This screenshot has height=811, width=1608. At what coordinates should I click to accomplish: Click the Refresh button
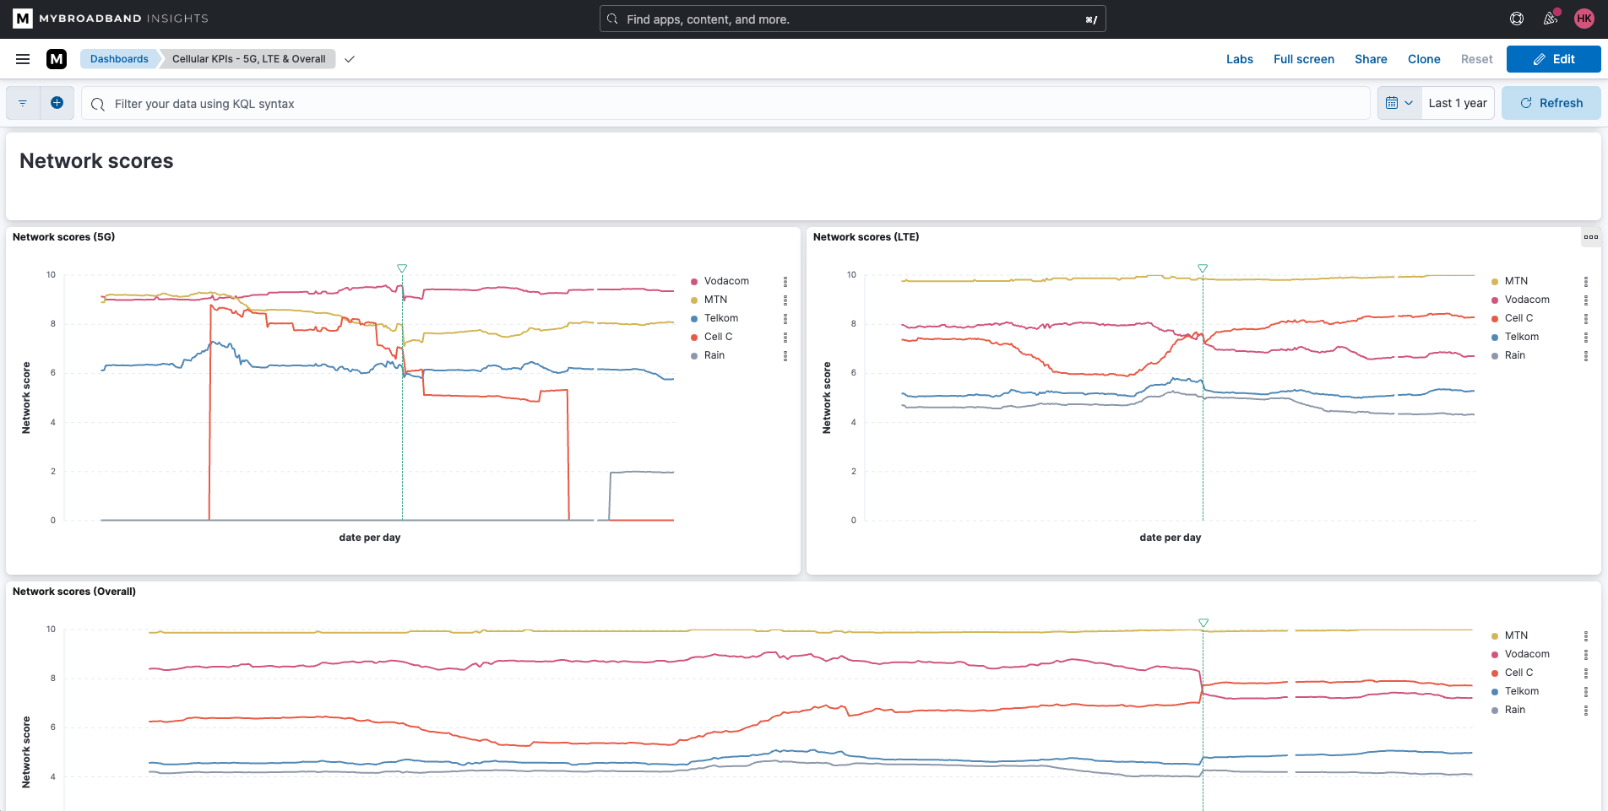[1551, 103]
